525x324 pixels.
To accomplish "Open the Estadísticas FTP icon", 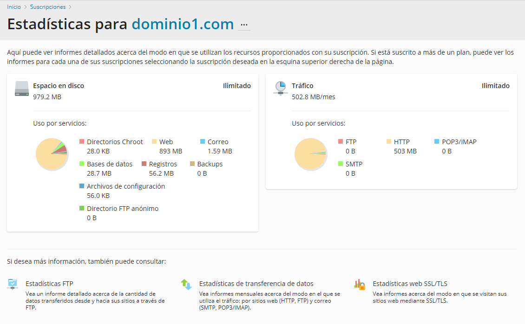I will [x=13, y=284].
